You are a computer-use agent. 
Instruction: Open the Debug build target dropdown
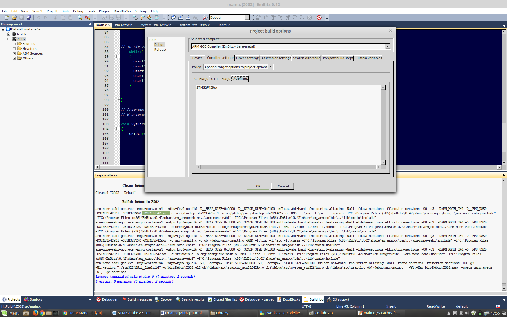click(247, 18)
